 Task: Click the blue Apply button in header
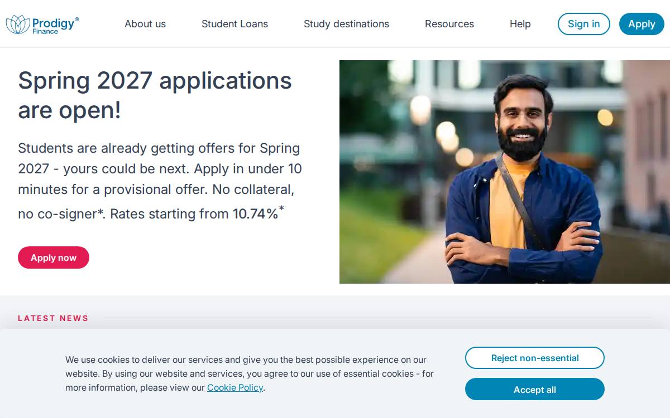pos(642,24)
